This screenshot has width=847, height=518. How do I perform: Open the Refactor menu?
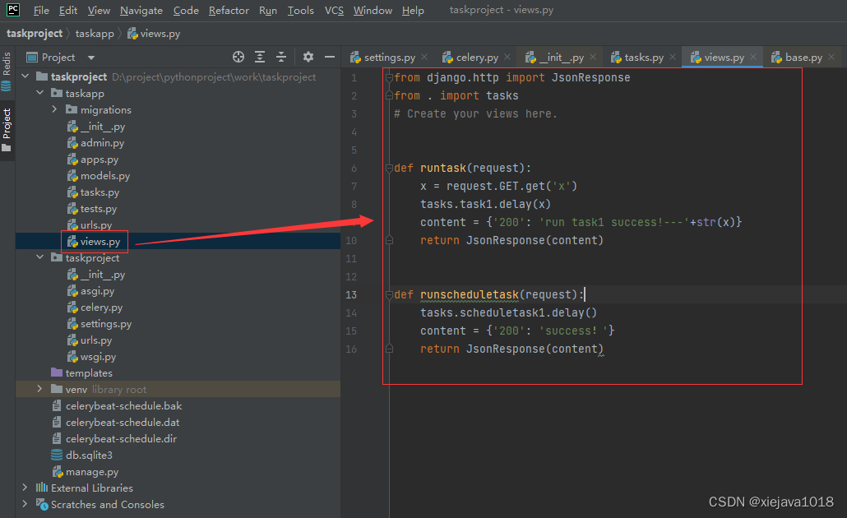pos(229,11)
